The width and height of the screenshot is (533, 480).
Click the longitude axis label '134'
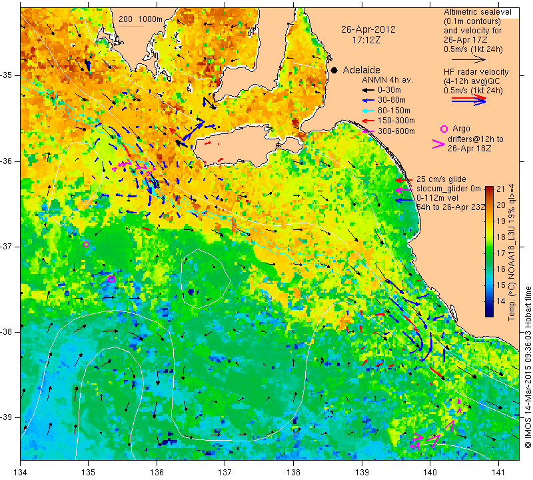(x=21, y=473)
